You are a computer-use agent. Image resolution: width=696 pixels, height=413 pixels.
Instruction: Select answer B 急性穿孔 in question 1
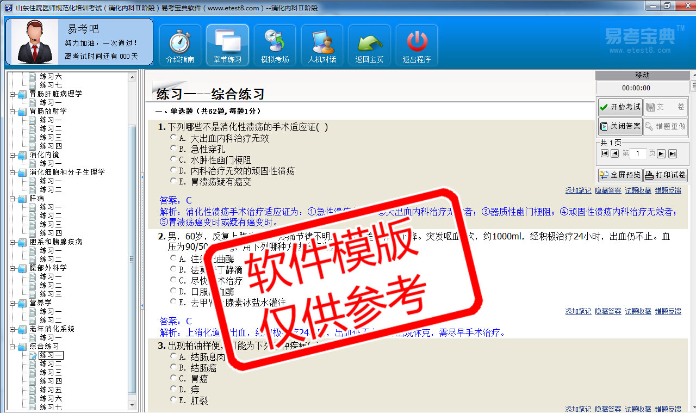173,149
